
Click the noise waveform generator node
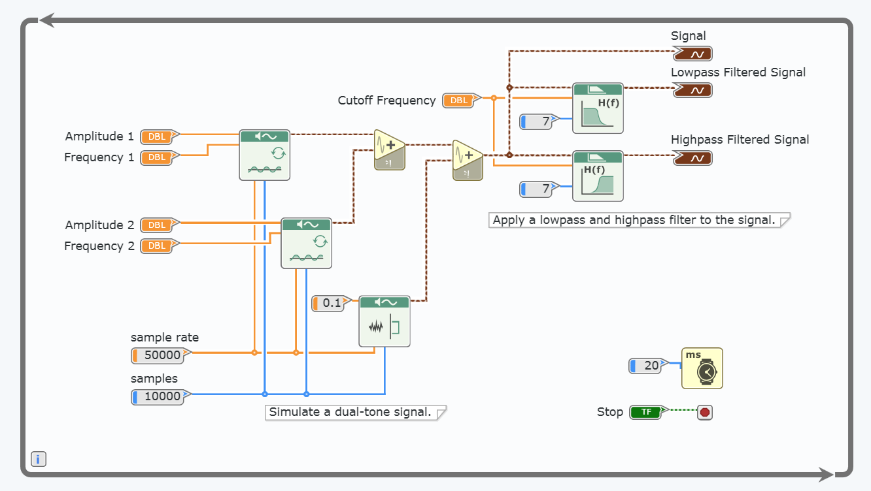point(384,321)
